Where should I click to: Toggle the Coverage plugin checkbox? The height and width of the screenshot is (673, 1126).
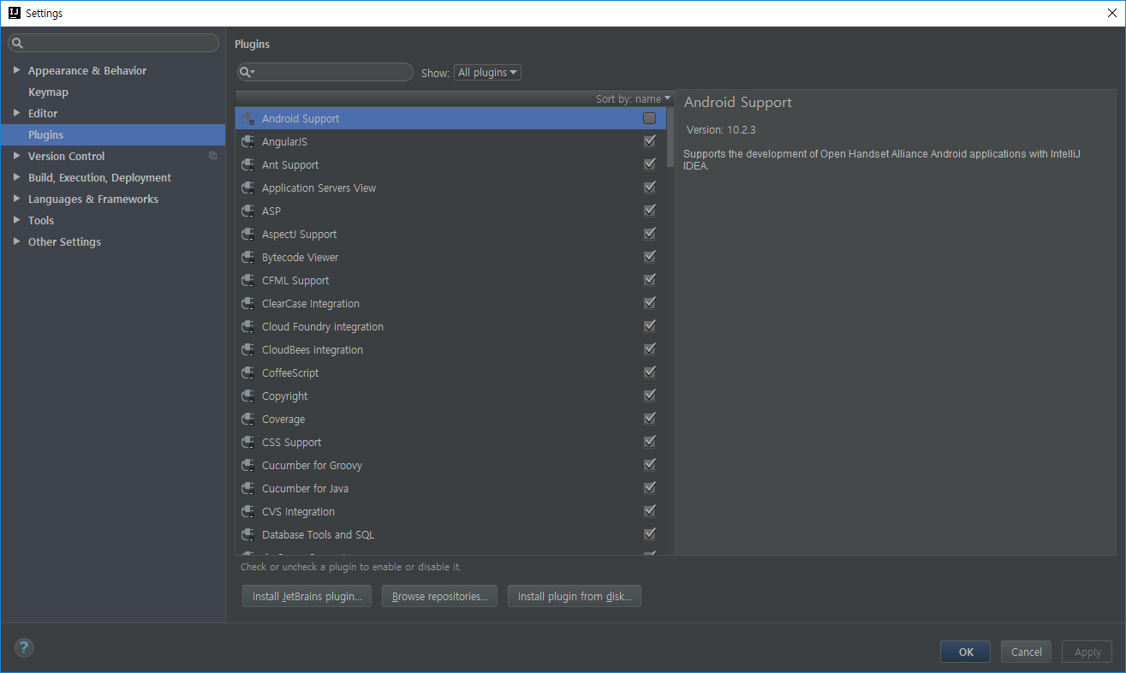point(650,419)
